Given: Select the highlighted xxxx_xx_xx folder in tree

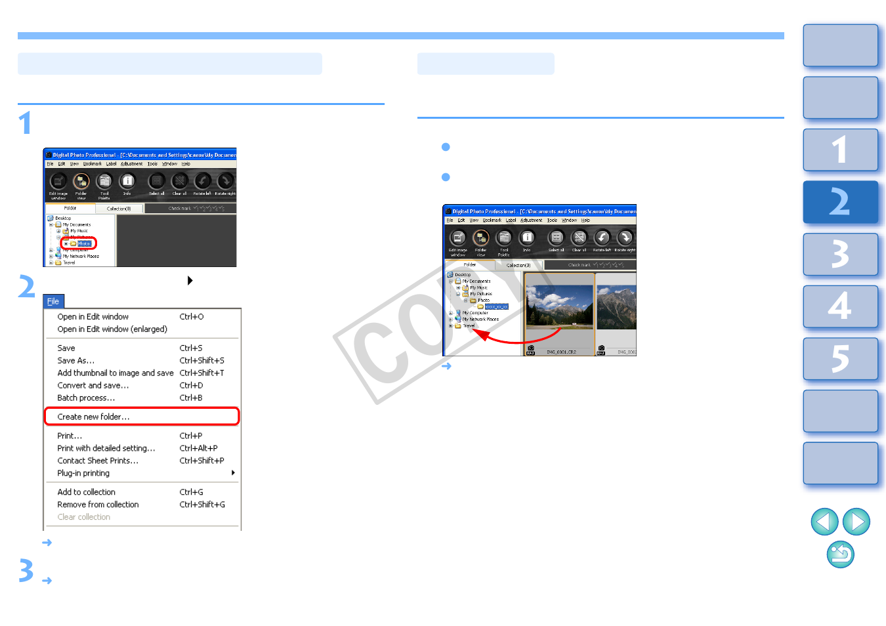Looking at the screenshot, I should pos(496,306).
